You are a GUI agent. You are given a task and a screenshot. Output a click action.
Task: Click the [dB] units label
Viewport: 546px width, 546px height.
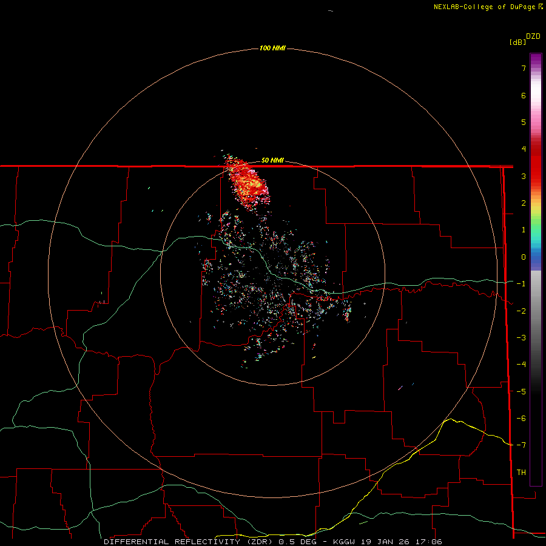pyautogui.click(x=517, y=42)
